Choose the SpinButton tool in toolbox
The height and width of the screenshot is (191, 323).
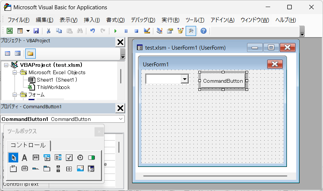[69, 169]
